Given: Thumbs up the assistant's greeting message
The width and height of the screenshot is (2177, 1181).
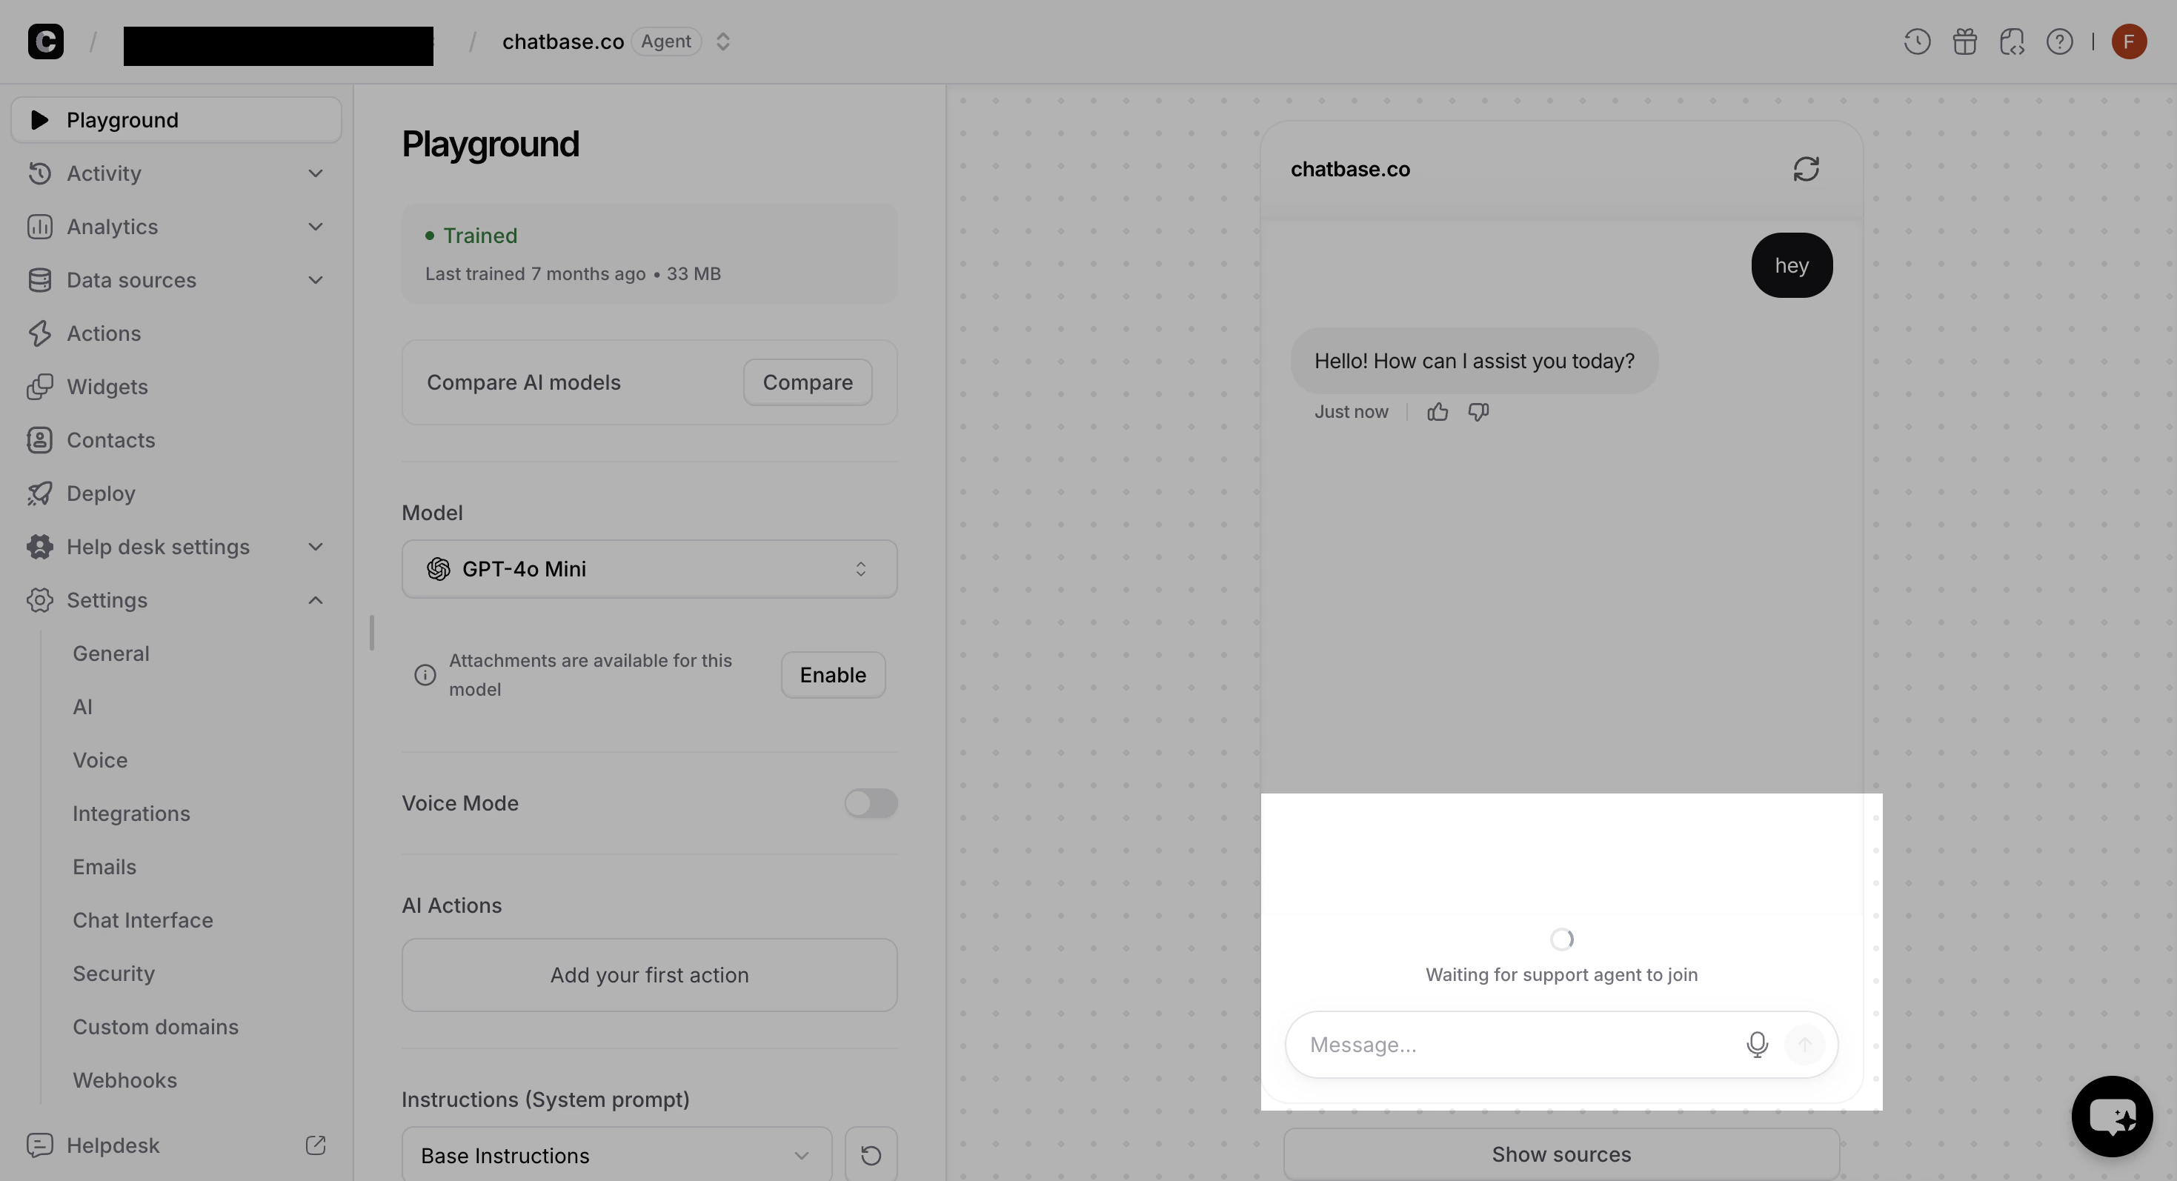Looking at the screenshot, I should tap(1438, 411).
